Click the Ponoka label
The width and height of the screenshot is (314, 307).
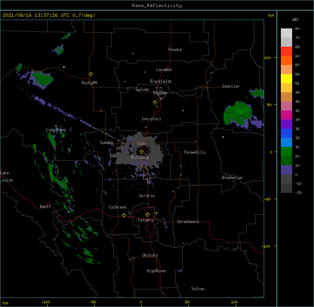tap(175, 50)
